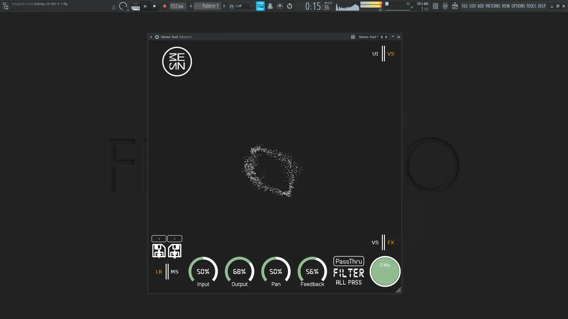Toggle PAT/SONG mode switch

click(x=135, y=6)
